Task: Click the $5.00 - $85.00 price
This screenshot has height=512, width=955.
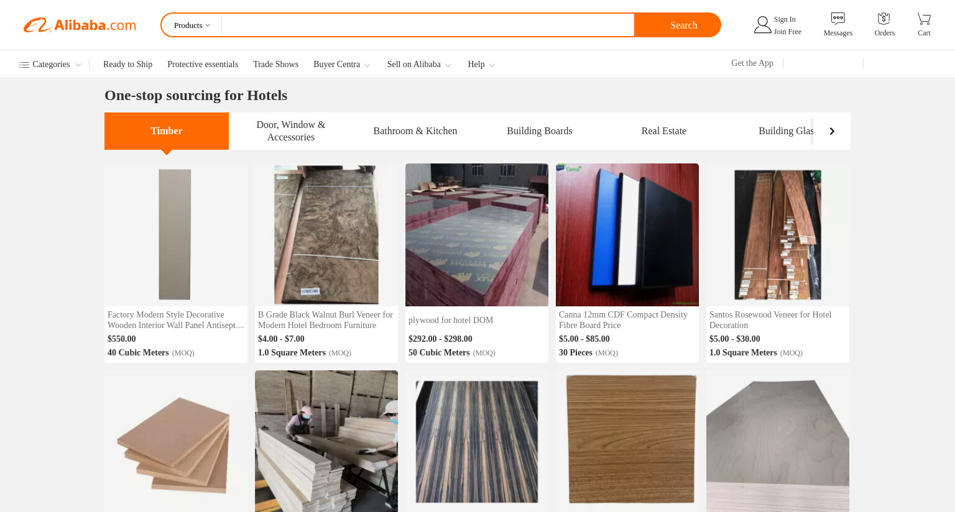Action: point(584,339)
